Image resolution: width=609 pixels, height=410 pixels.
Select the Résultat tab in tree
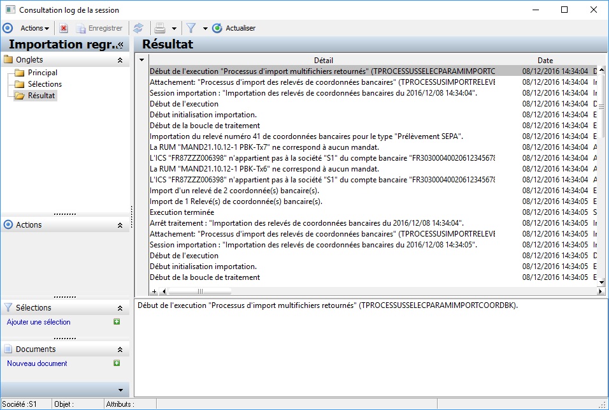[x=41, y=96]
